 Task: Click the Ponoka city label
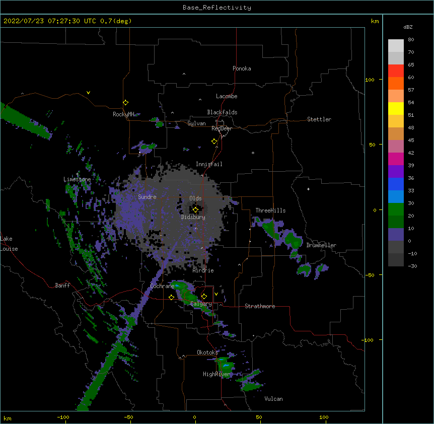(x=242, y=68)
